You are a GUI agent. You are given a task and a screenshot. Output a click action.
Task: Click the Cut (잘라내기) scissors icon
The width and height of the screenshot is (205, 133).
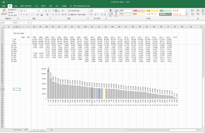(9, 10)
